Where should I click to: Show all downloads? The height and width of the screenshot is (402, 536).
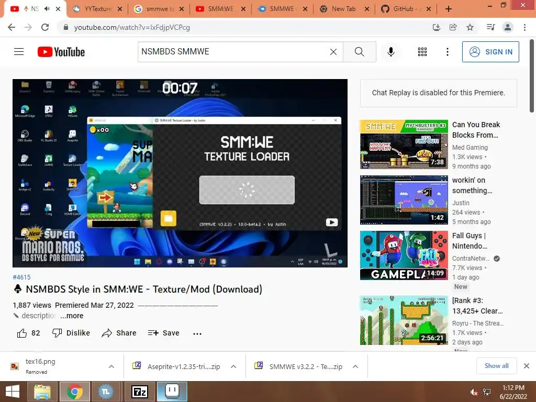[496, 366]
